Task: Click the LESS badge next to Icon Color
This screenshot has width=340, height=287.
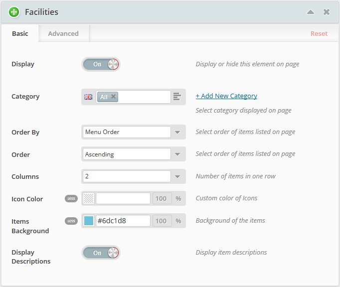Action: pos(71,199)
